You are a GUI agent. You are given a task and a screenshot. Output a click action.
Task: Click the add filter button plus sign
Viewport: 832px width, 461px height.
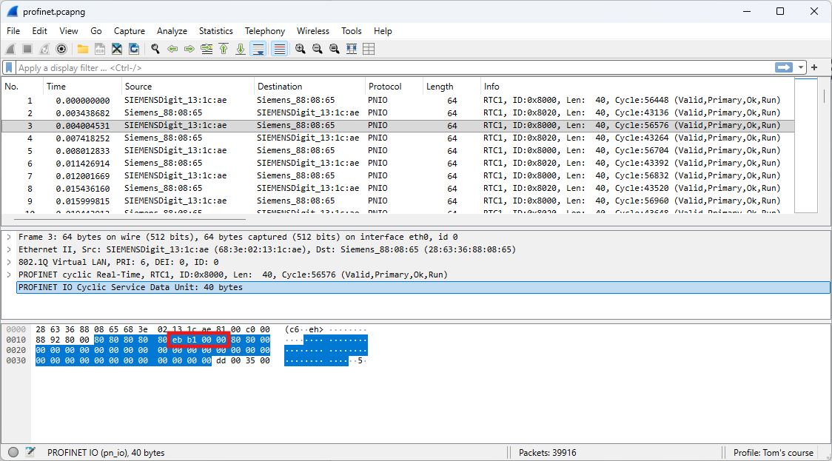tap(814, 67)
